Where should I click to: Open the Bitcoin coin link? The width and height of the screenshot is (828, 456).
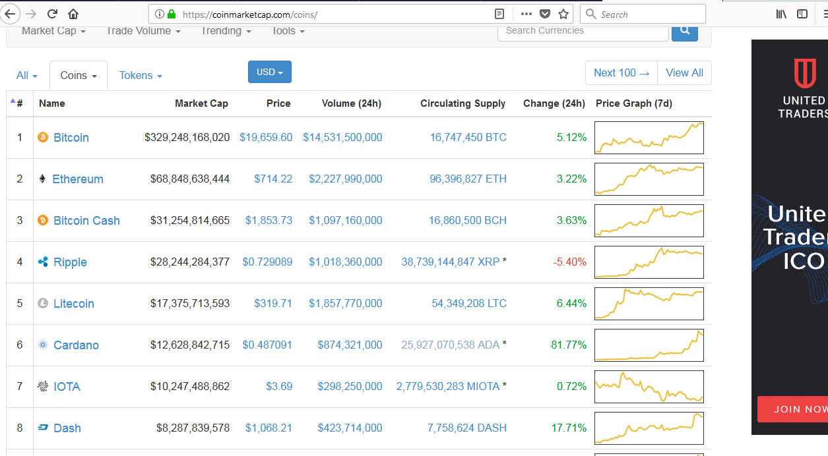[x=71, y=138]
